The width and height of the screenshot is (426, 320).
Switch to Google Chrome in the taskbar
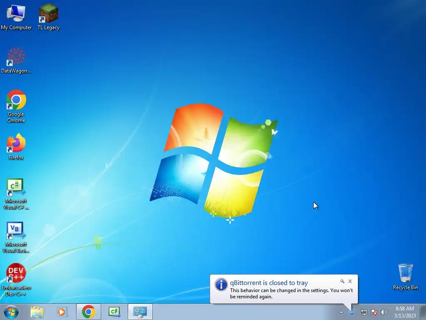tap(88, 312)
